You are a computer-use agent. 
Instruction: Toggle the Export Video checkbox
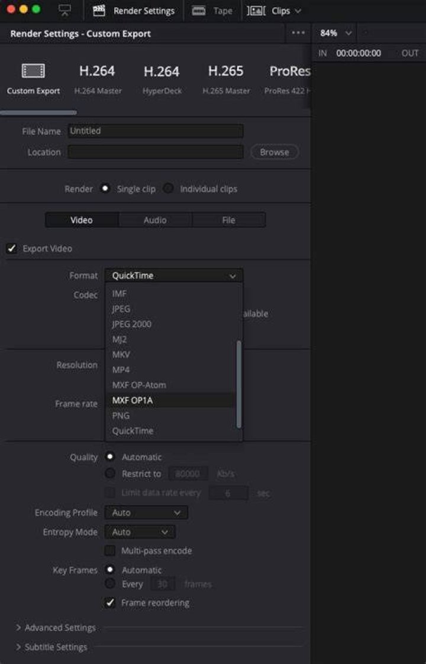[12, 248]
